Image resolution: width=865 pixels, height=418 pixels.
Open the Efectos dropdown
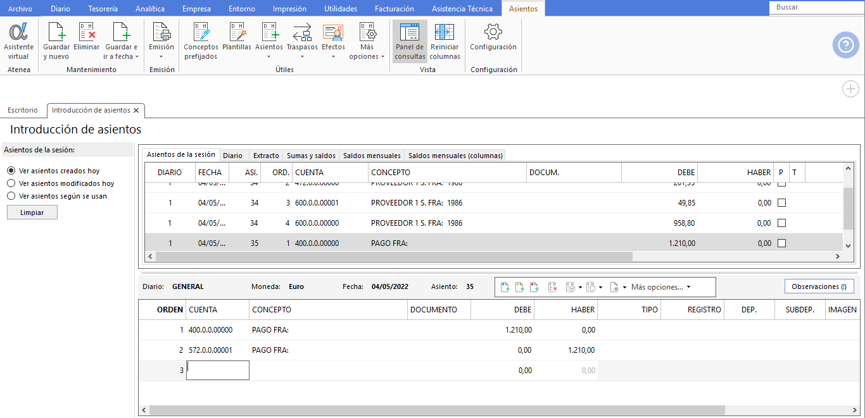click(x=333, y=56)
